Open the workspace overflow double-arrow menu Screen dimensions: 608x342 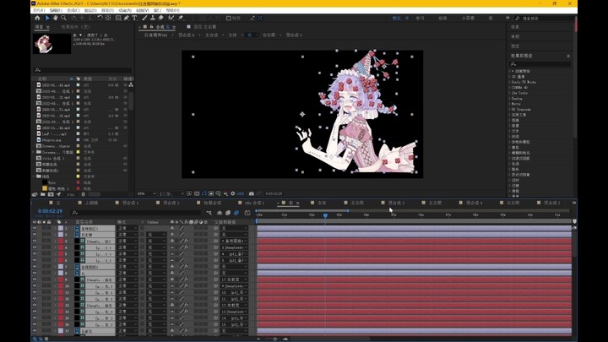[x=508, y=19]
